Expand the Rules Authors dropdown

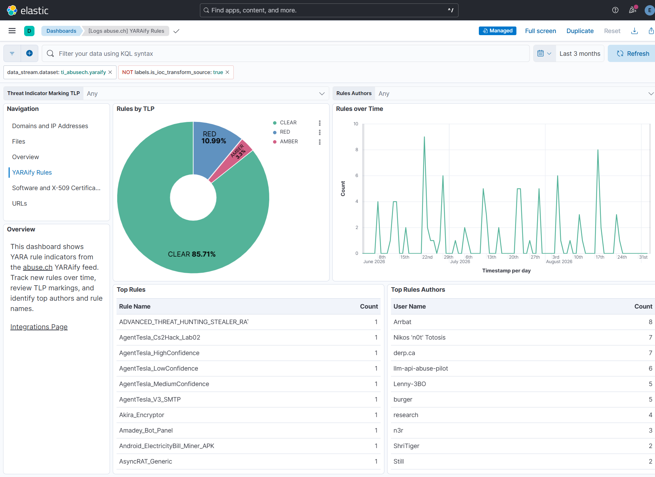(515, 93)
